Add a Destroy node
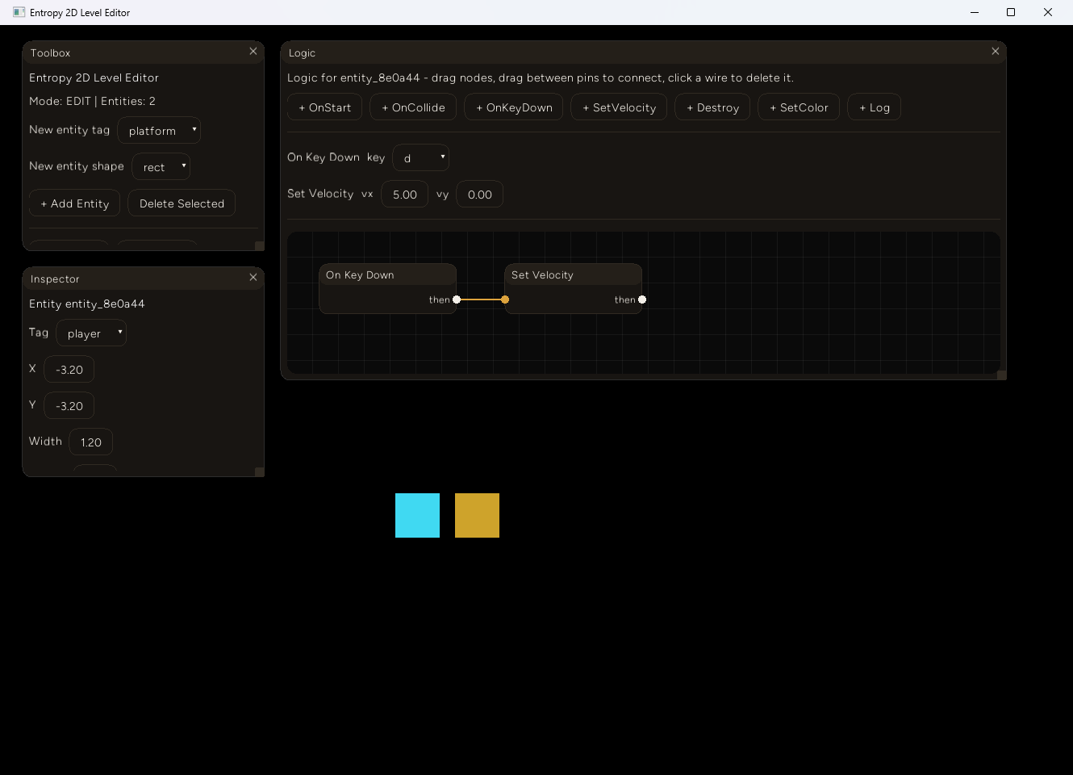 (x=713, y=107)
